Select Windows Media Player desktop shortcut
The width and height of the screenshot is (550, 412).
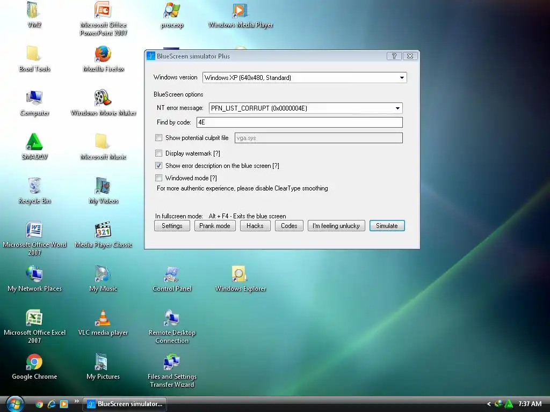(x=241, y=14)
